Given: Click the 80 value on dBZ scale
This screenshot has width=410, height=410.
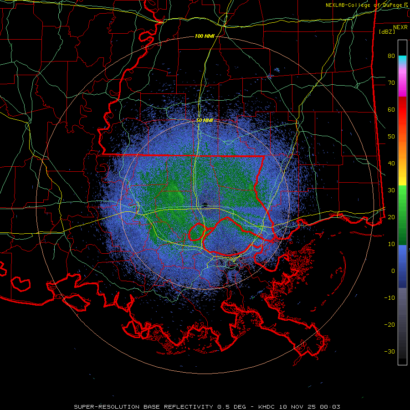Looking at the screenshot, I should click(x=391, y=56).
